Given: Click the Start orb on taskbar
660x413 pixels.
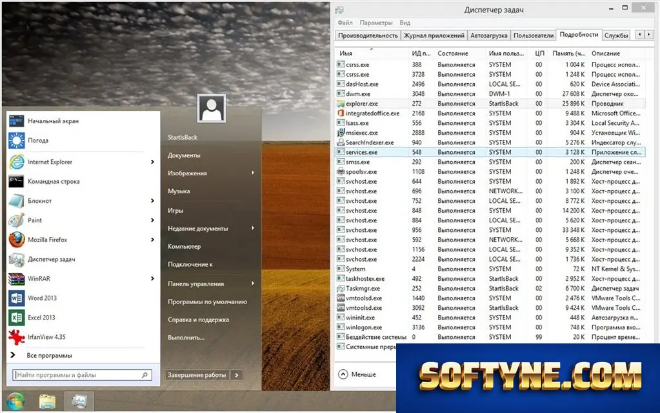Looking at the screenshot, I should tap(15, 401).
